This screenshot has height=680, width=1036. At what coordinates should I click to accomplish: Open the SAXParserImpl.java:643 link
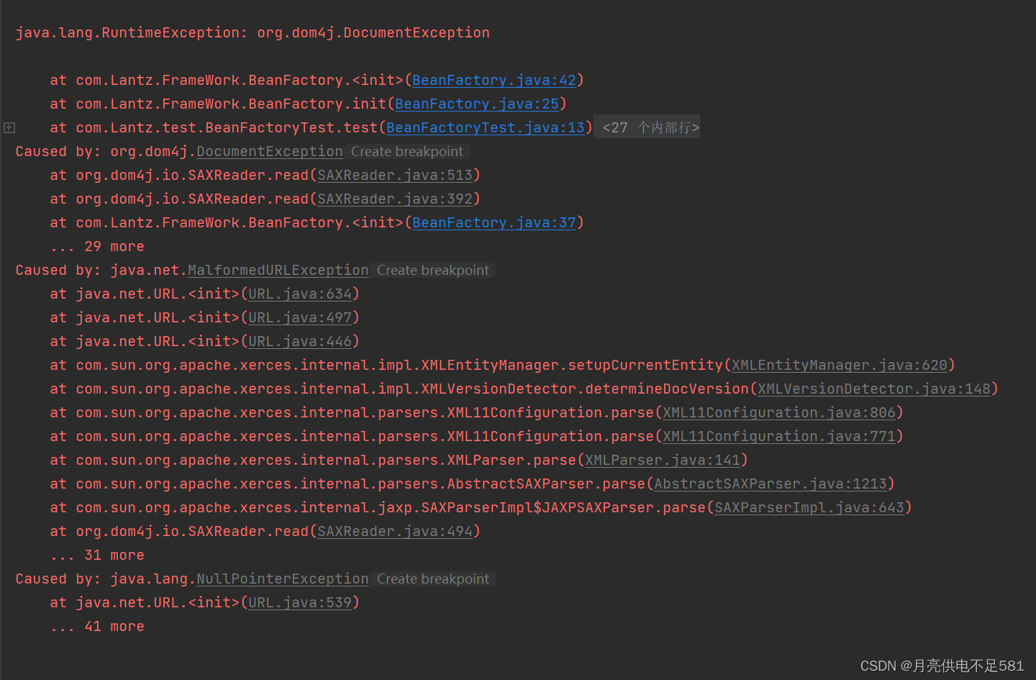coord(809,508)
